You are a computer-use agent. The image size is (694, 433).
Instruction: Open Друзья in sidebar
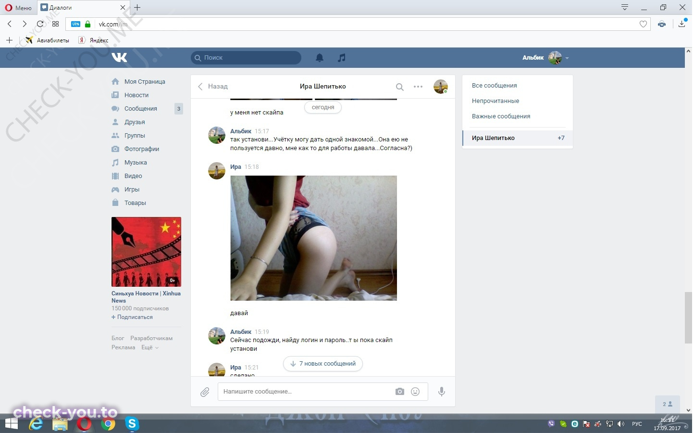(134, 122)
